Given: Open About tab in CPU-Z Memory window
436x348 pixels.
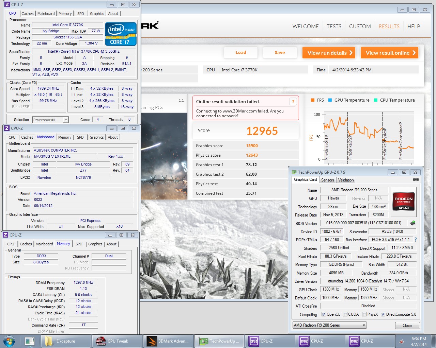Looking at the screenshot, I should click(x=111, y=244).
